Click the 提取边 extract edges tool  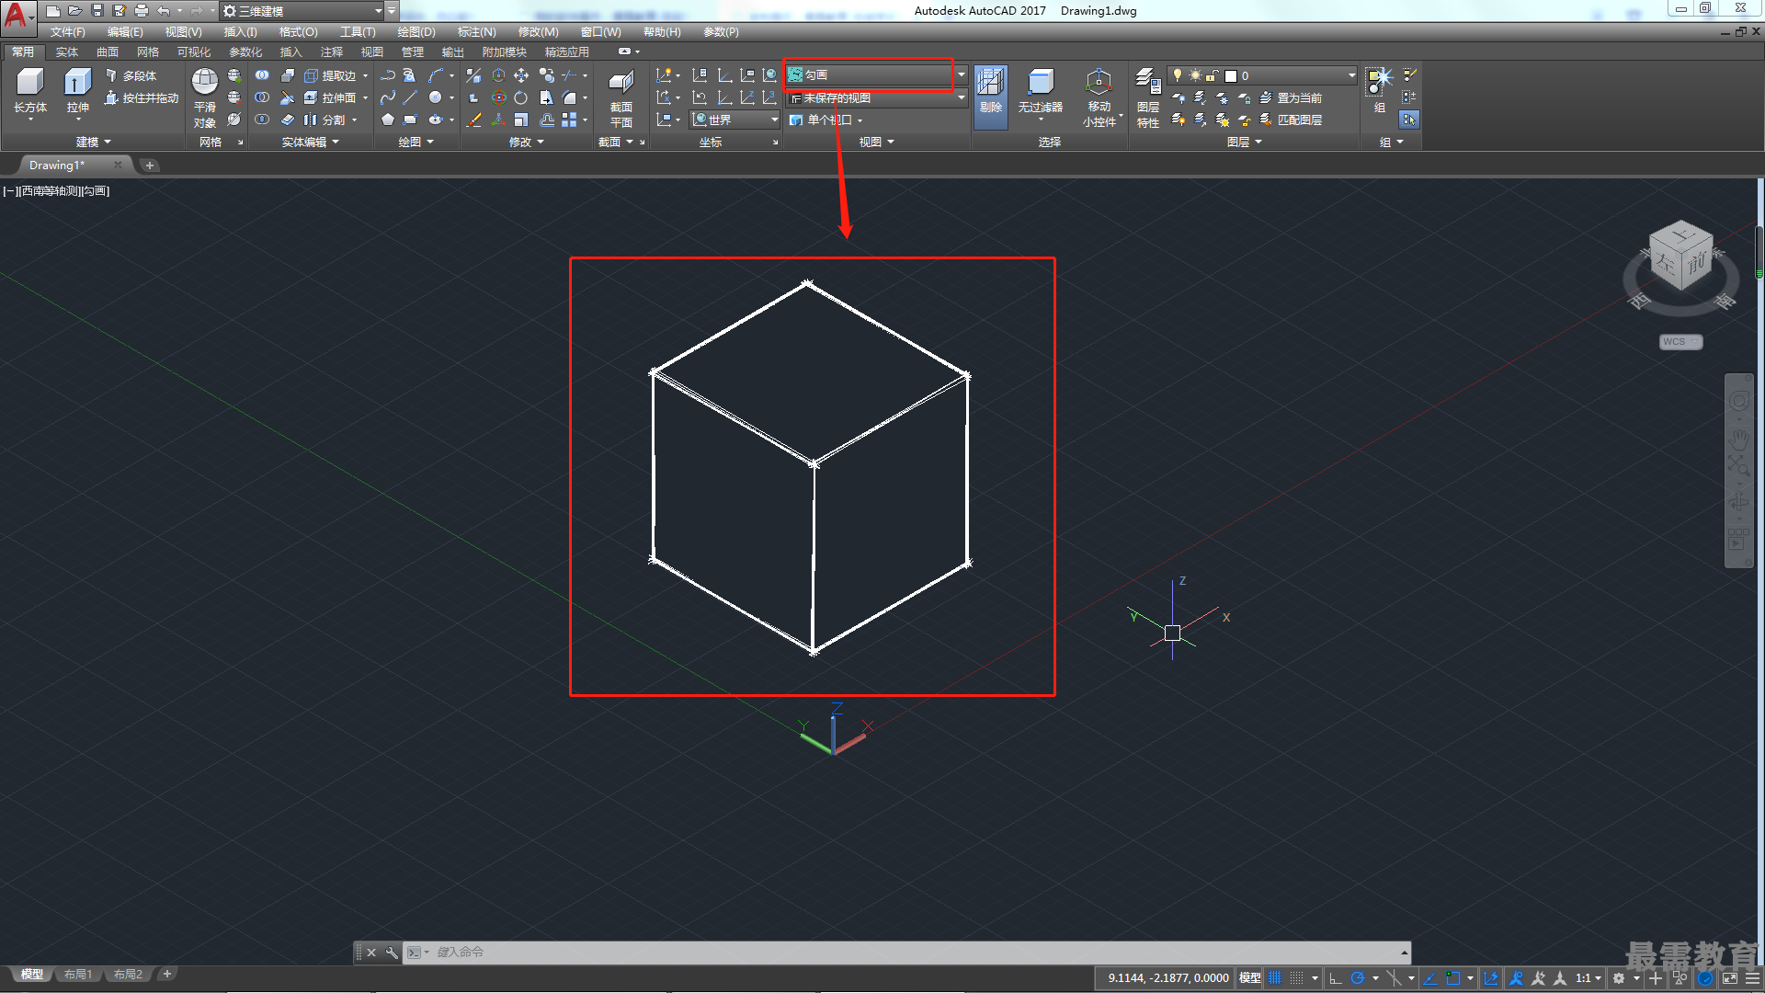(x=330, y=75)
